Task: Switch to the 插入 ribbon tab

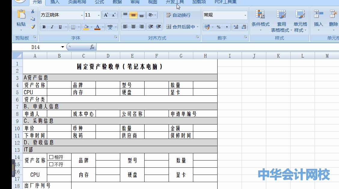Action: [55, 2]
